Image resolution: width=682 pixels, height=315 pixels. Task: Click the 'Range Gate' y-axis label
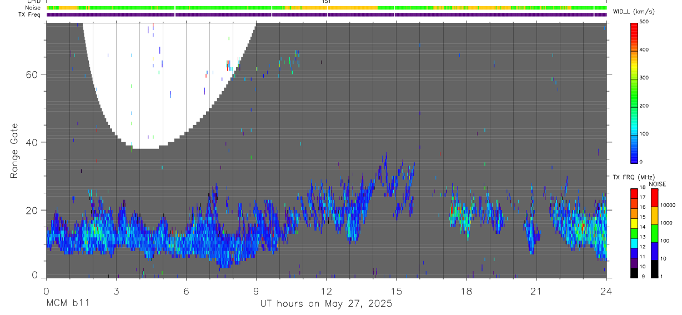pyautogui.click(x=14, y=151)
